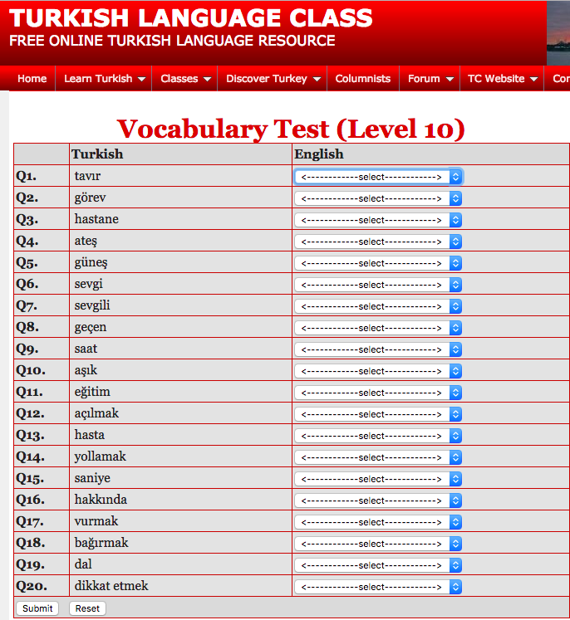Image resolution: width=570 pixels, height=620 pixels.
Task: Open the Q10 aşık answer dropdown
Action: click(378, 371)
